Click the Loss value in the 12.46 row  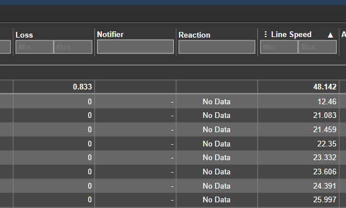pyautogui.click(x=90, y=101)
